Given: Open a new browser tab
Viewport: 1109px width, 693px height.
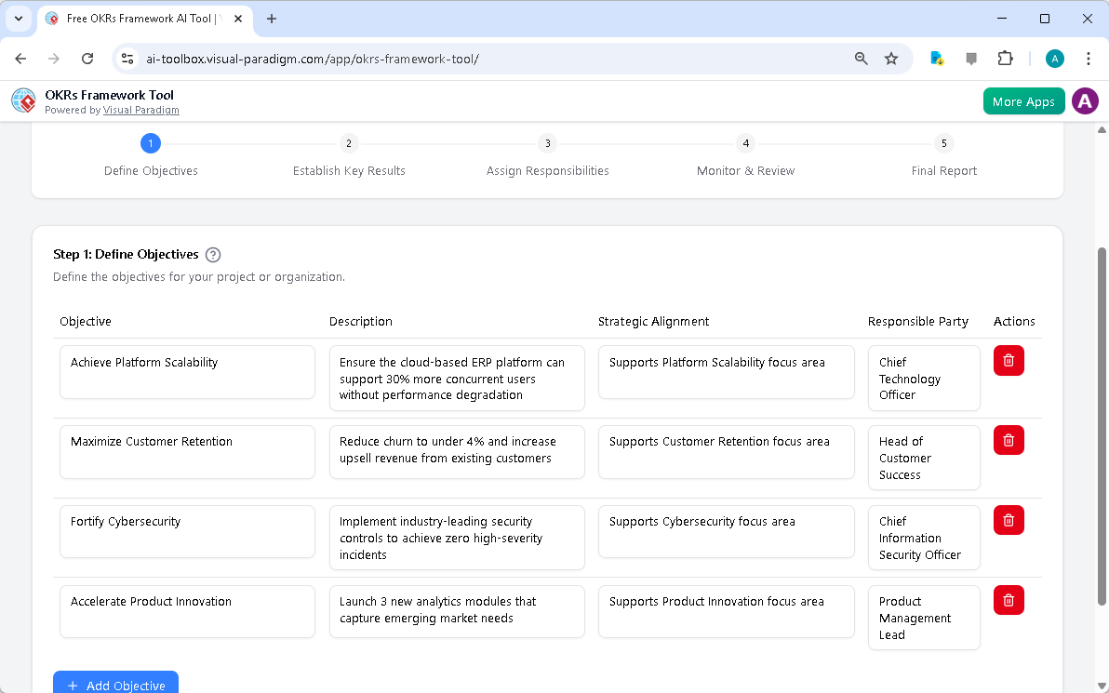Looking at the screenshot, I should pyautogui.click(x=271, y=19).
